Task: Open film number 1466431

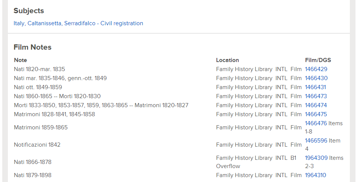Action: (x=315, y=87)
